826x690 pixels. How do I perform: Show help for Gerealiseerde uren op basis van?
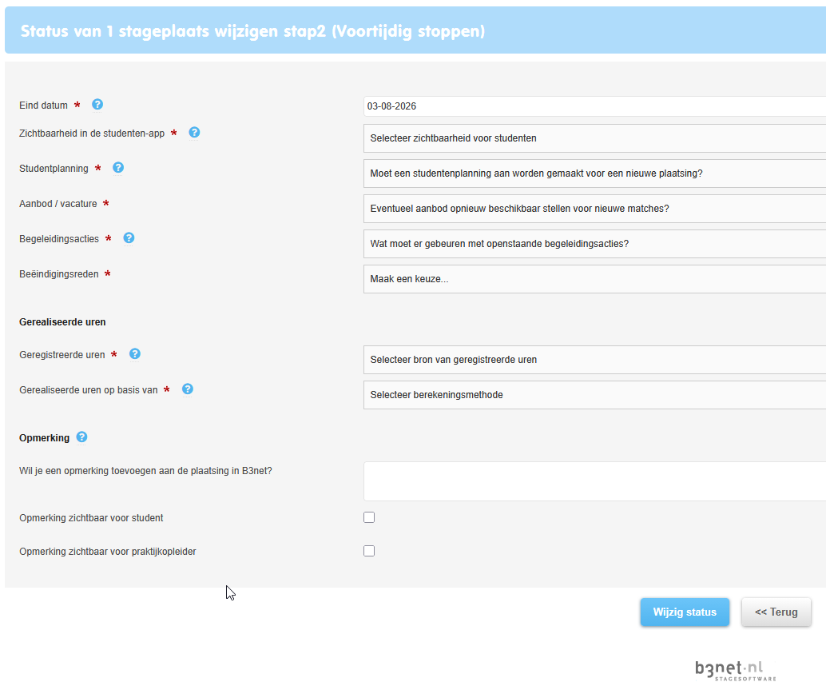point(188,389)
